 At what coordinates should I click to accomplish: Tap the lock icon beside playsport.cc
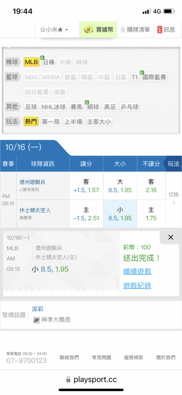tap(68, 379)
